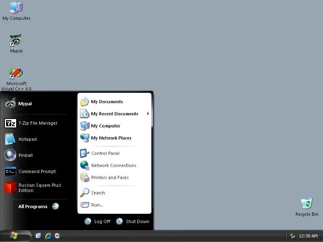Viewport: 323px width, 242px height.
Task: Click the 7z icon in Start menu
Action: click(x=10, y=123)
